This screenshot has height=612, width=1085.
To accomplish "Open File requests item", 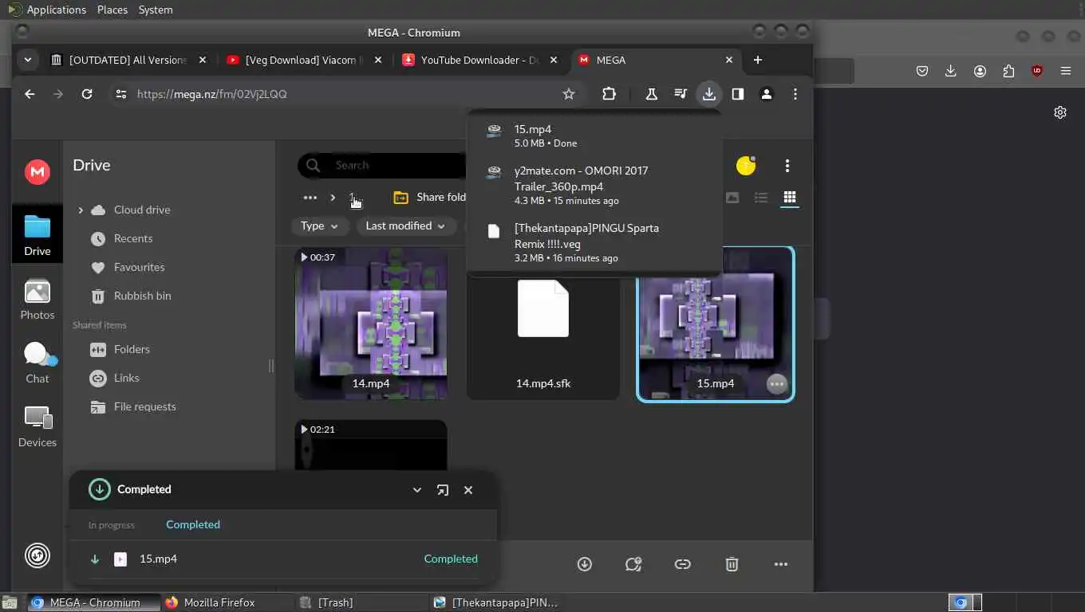I will [144, 406].
